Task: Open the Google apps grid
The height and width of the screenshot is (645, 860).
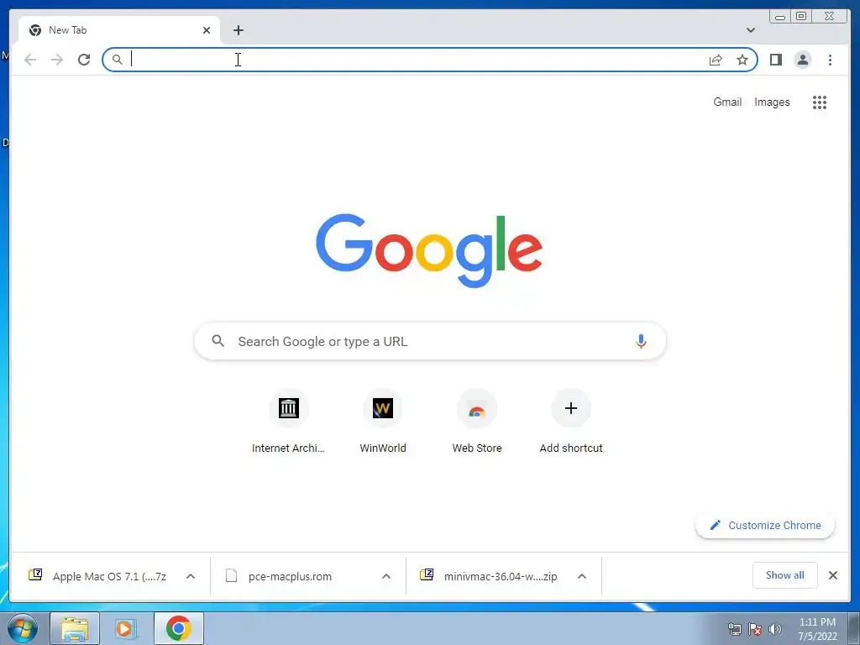Action: (820, 102)
